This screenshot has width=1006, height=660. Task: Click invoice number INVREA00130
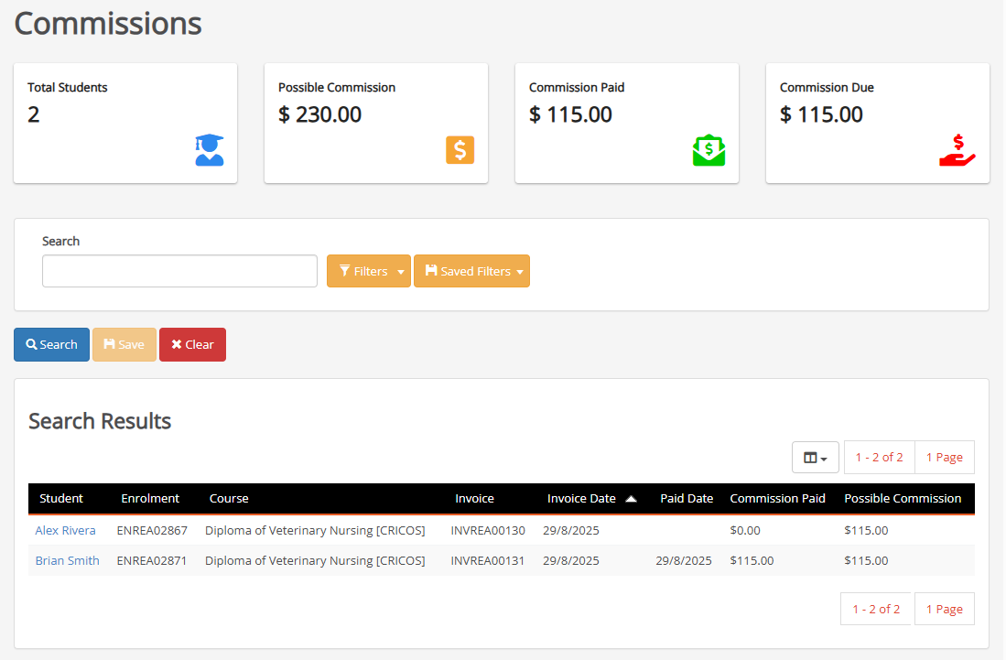(x=488, y=530)
